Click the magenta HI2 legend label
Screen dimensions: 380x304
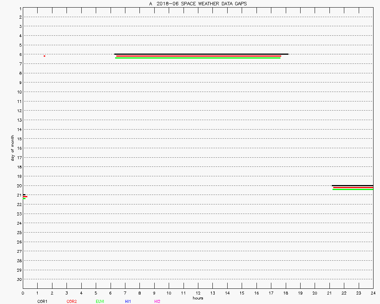(x=157, y=301)
